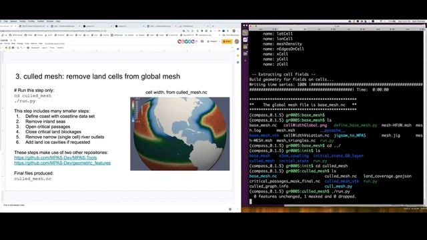Click 'critical_passages_mask_final.nc' in terminal

(285, 181)
